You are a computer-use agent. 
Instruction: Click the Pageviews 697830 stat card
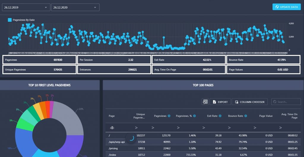pos(39,60)
